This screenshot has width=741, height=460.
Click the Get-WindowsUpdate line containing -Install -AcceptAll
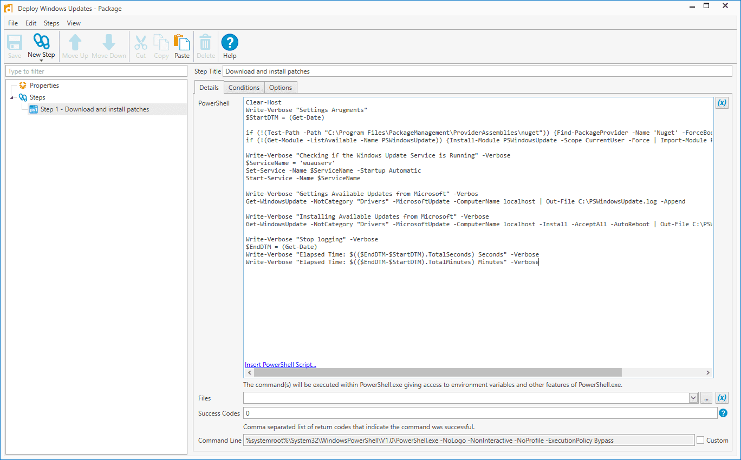click(479, 224)
